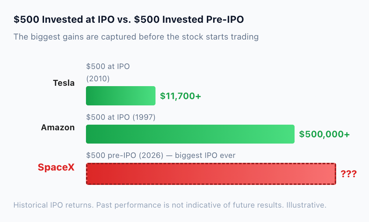
Task: Click the '$500 at IPO (1997)' caption
Action: tap(121, 117)
